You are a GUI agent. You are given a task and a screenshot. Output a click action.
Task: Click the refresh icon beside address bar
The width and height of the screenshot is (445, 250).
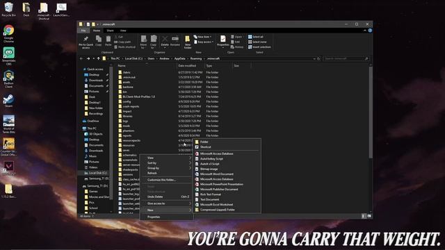click(x=318, y=58)
